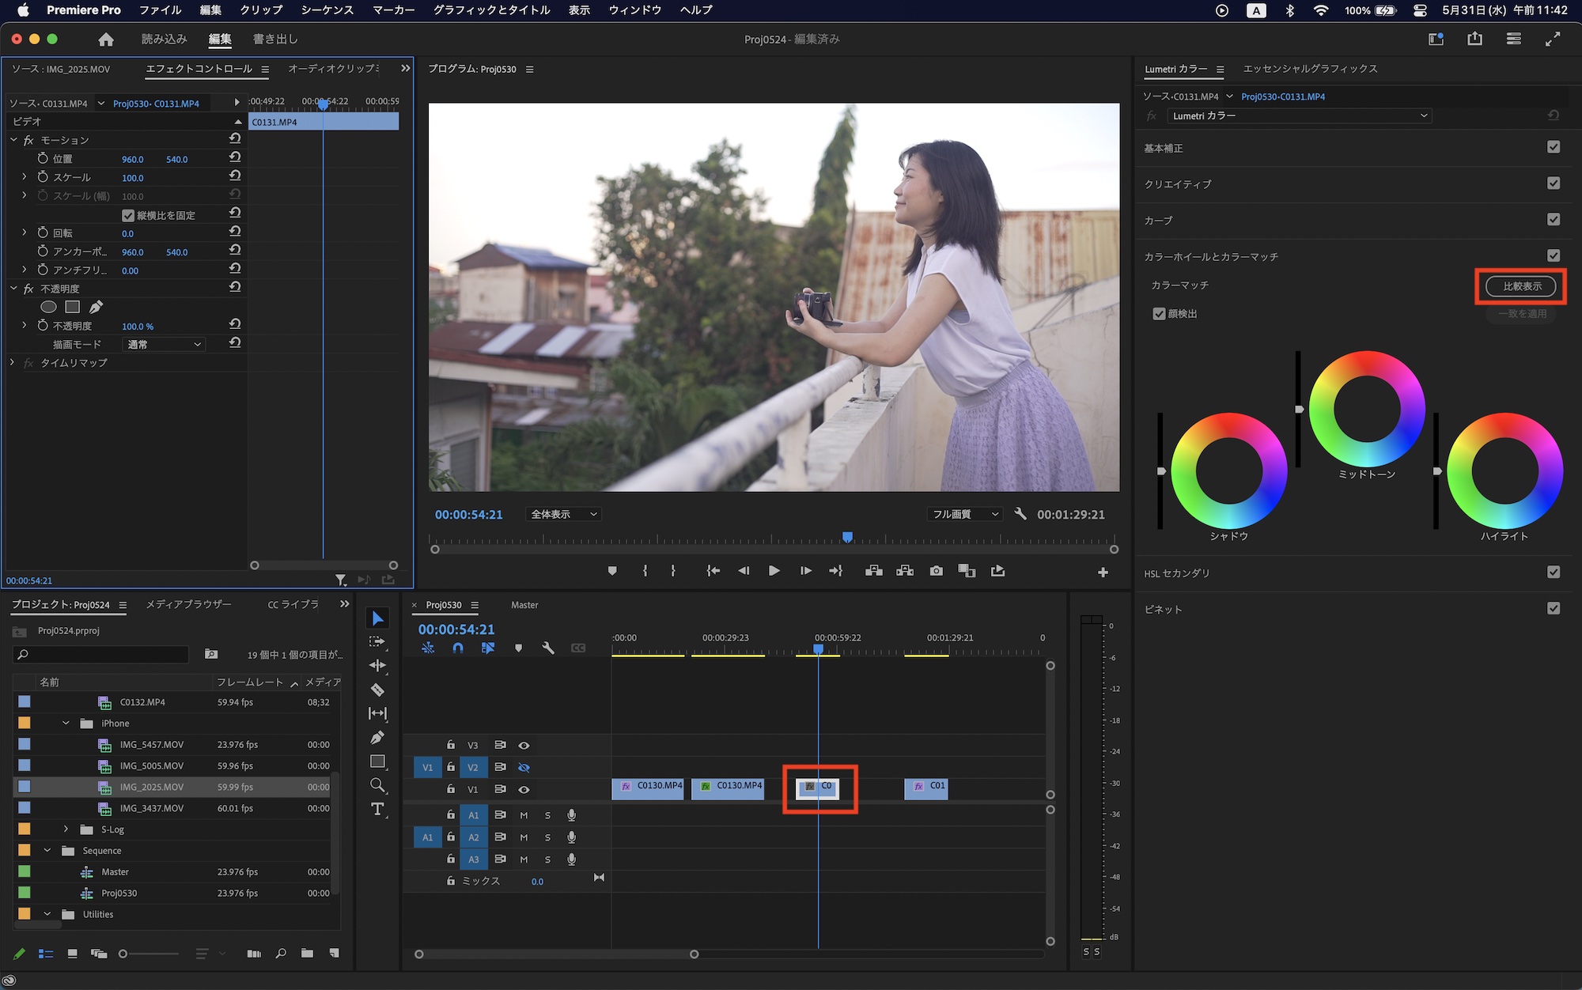Select the Razor tool in timeline toolbar
This screenshot has width=1582, height=990.
tap(377, 690)
